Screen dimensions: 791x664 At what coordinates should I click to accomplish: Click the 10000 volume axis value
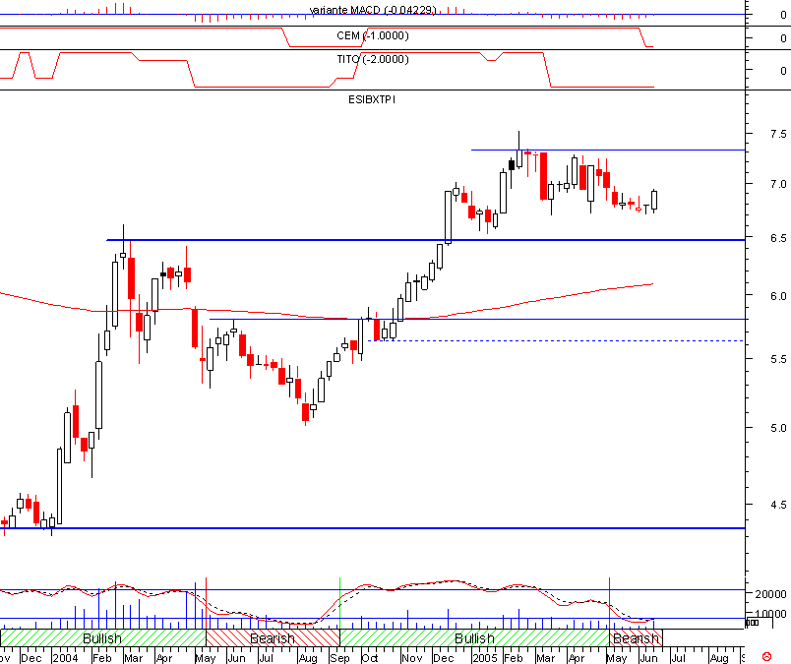pyautogui.click(x=770, y=614)
